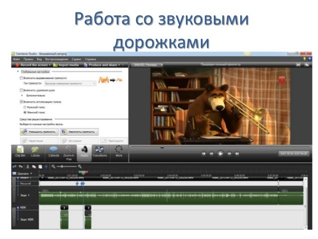Screen dimensions: 318x239
Task: Click the zoom out magnifier on timeline
Action: pyautogui.click(x=53, y=167)
